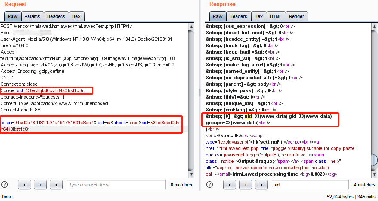The height and width of the screenshot is (201, 378).
Task: Click the plus button in Request search bar
Action: [x=40, y=184]
